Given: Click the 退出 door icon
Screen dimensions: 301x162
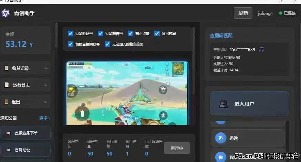Looking at the screenshot, I should click(7, 102).
